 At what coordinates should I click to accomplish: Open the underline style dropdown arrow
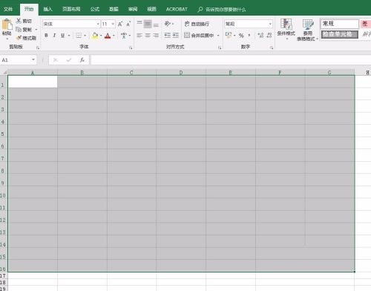tap(69, 36)
